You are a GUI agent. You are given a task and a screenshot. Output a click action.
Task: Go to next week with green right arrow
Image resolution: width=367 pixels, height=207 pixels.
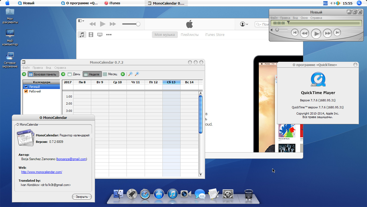123,74
